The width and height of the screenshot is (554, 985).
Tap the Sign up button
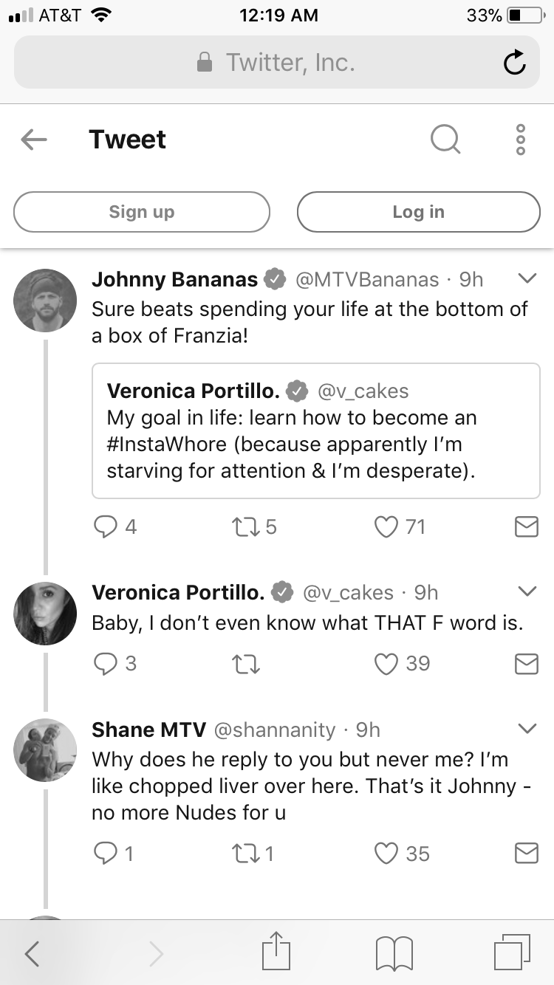click(x=142, y=212)
